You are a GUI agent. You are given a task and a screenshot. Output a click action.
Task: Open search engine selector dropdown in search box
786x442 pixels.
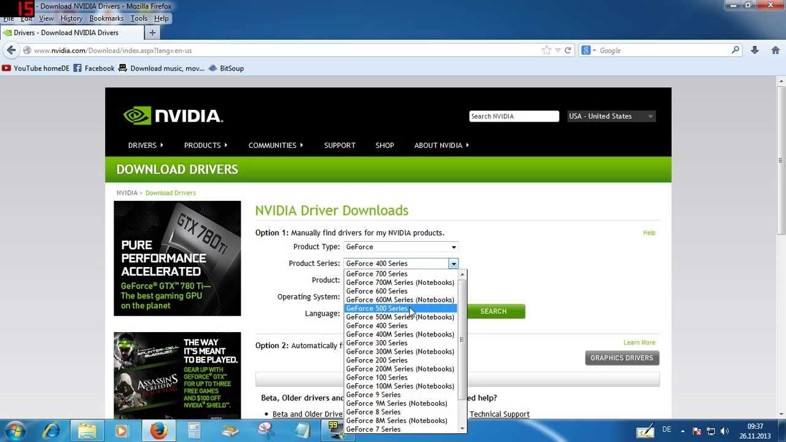point(589,50)
